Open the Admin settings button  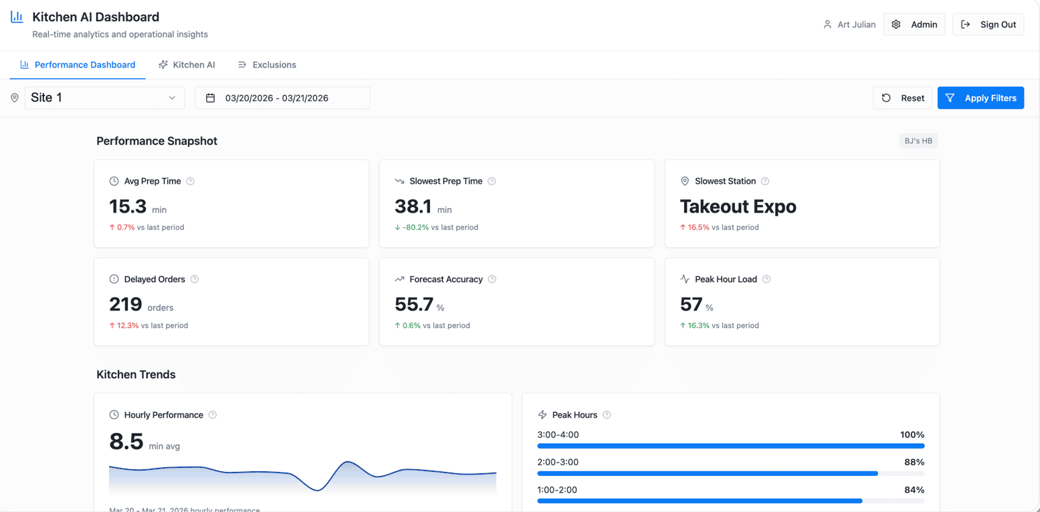914,25
